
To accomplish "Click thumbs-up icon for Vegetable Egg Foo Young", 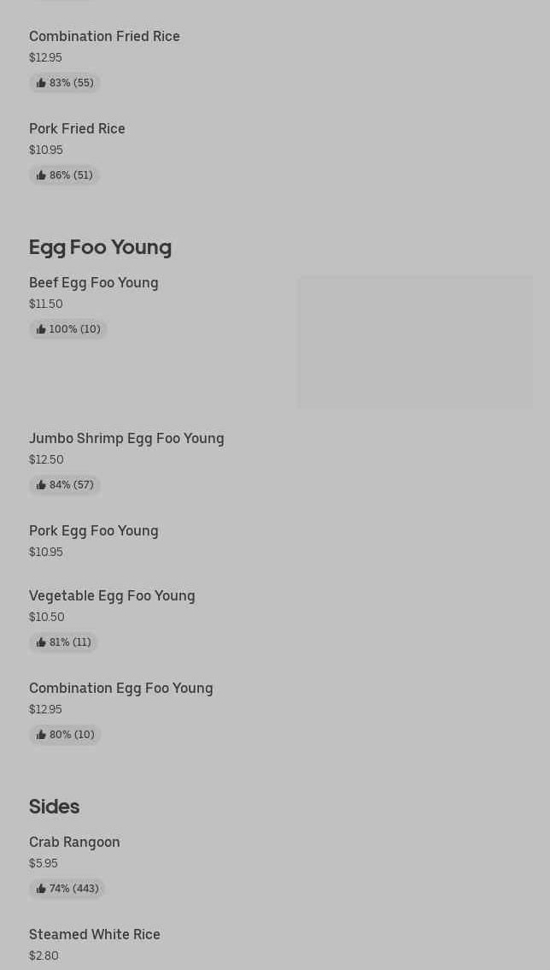I will pyautogui.click(x=41, y=642).
